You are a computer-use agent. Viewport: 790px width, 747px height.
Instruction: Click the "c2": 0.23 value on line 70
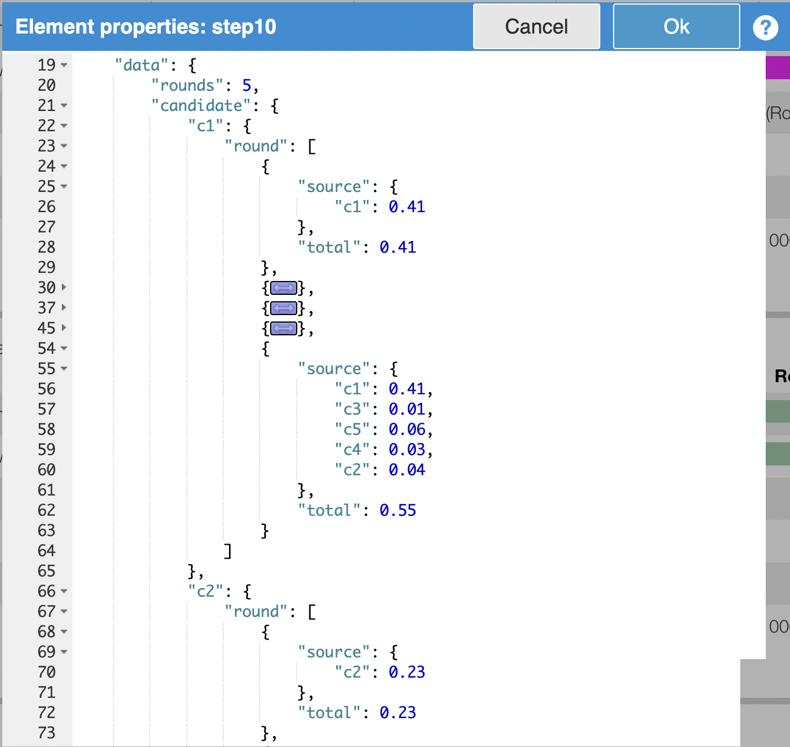(x=407, y=672)
